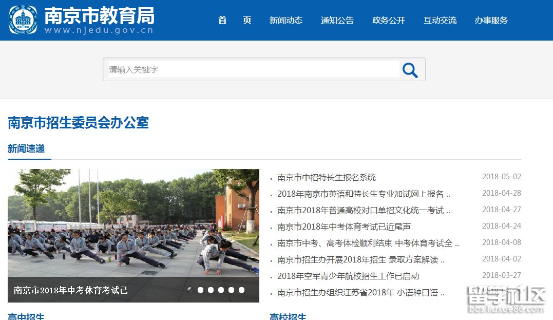The image size is (553, 320).
Task: Open the 政务公开 menu item
Action: pyautogui.click(x=389, y=21)
